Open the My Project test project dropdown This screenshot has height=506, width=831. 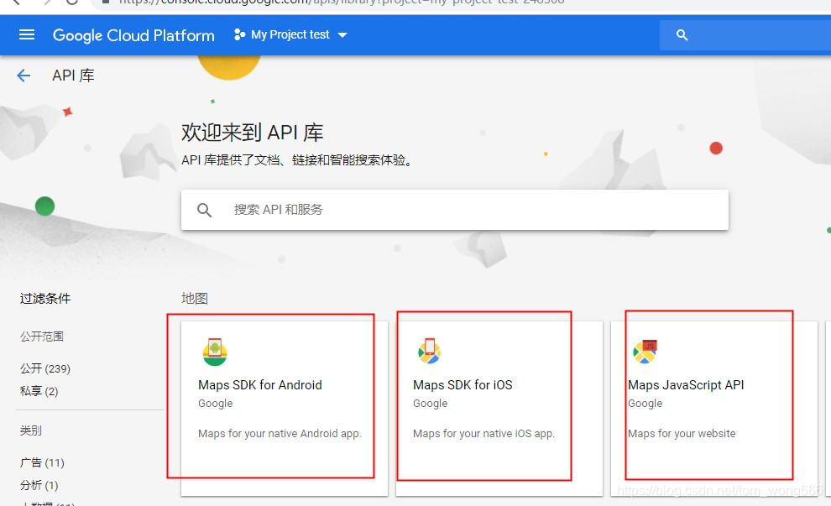pyautogui.click(x=290, y=34)
